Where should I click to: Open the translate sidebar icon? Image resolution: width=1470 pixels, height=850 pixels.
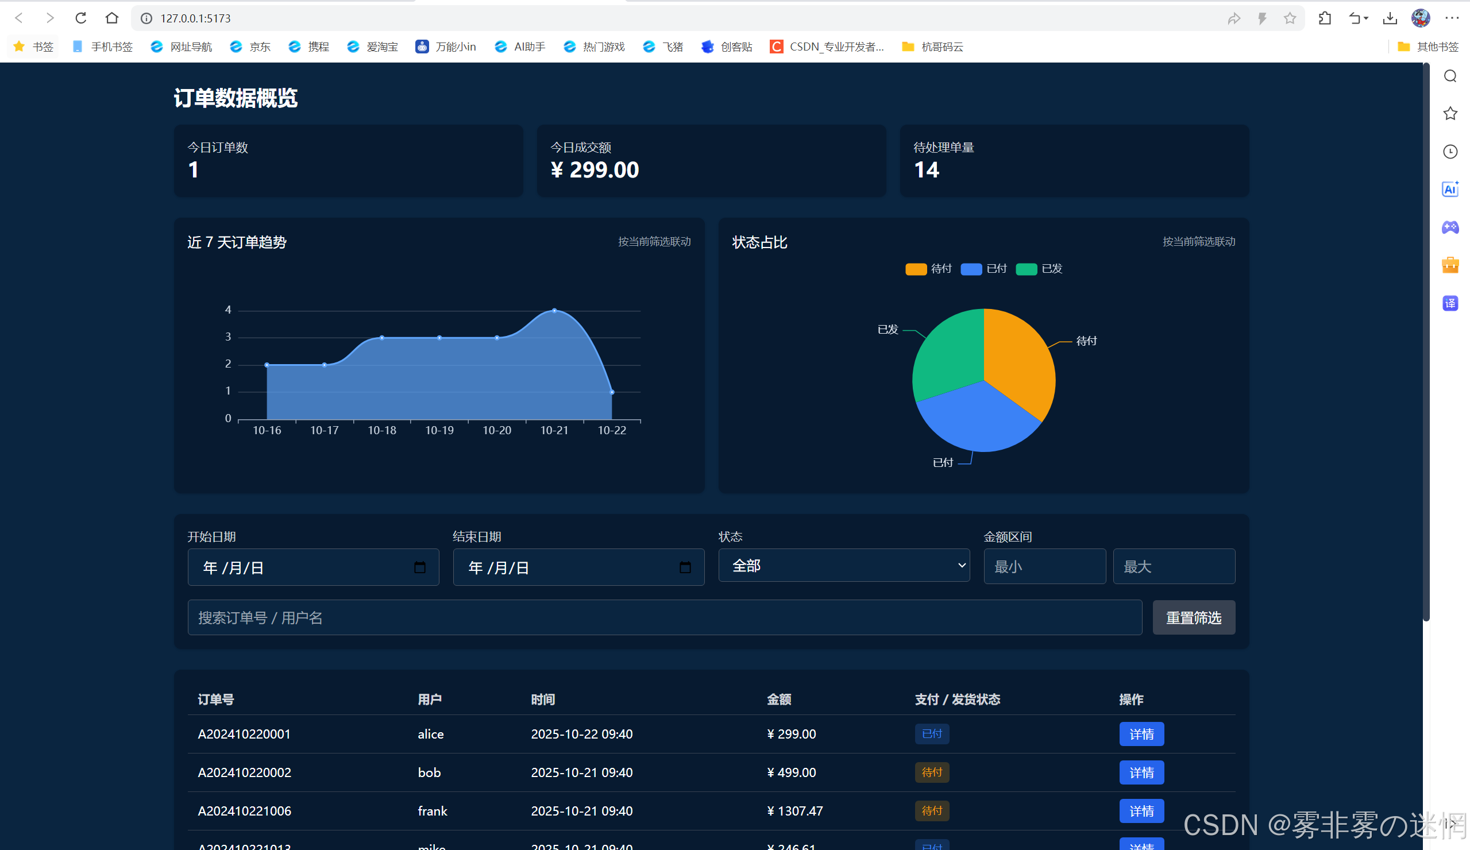[1449, 303]
